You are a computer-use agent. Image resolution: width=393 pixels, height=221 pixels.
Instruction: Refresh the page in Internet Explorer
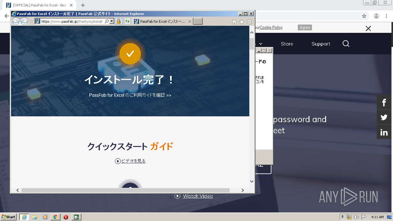tap(127, 21)
